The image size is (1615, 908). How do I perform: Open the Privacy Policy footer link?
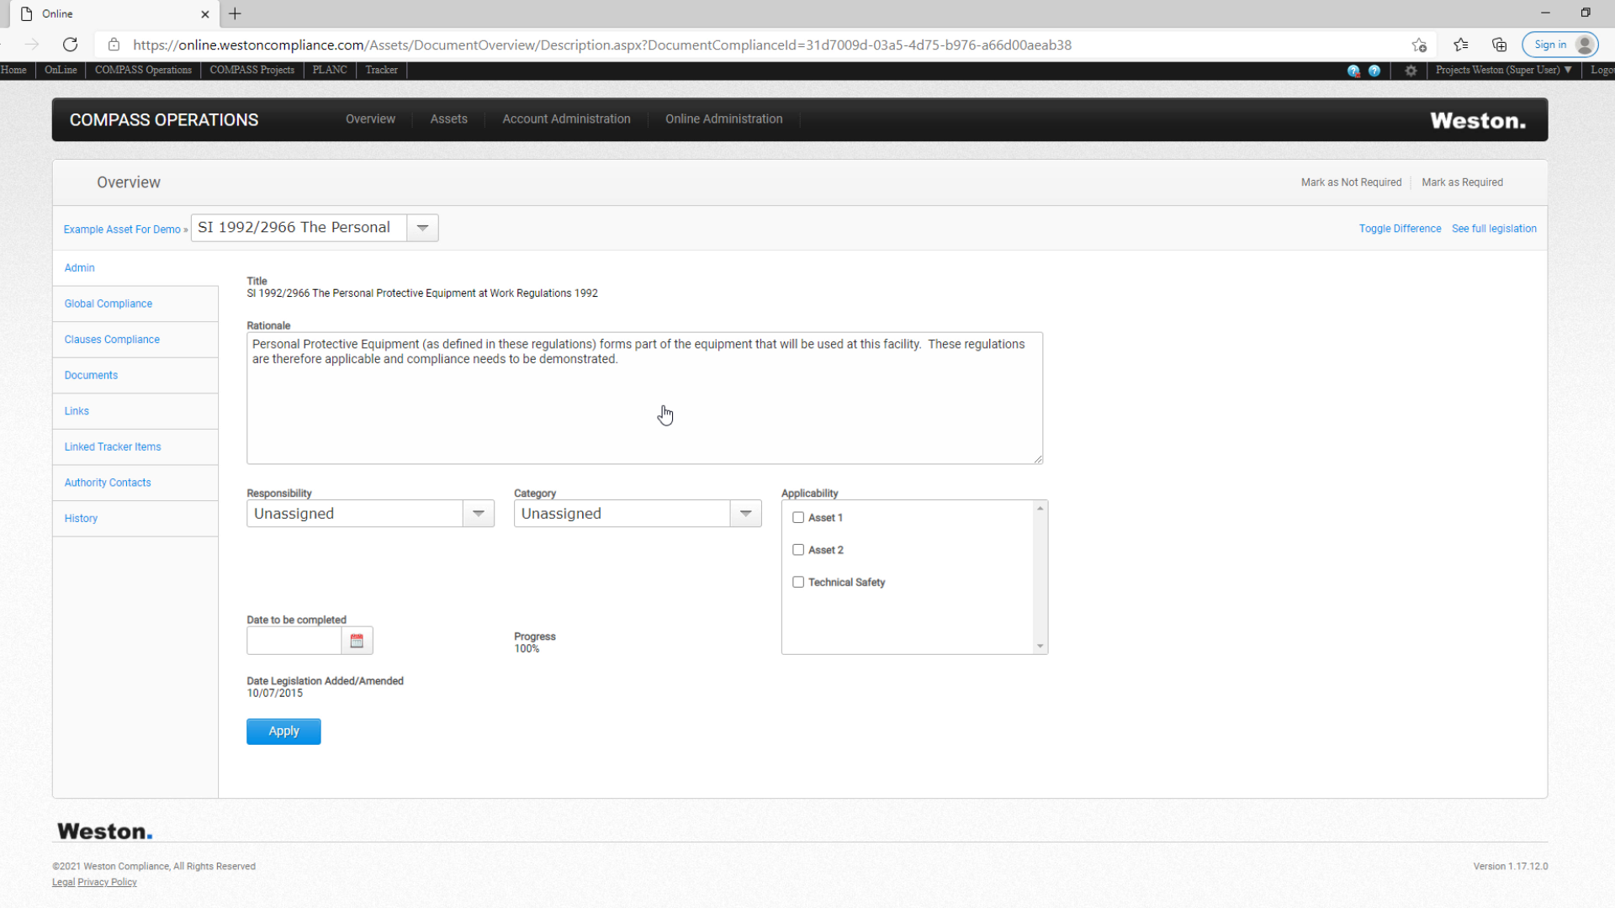tap(107, 882)
